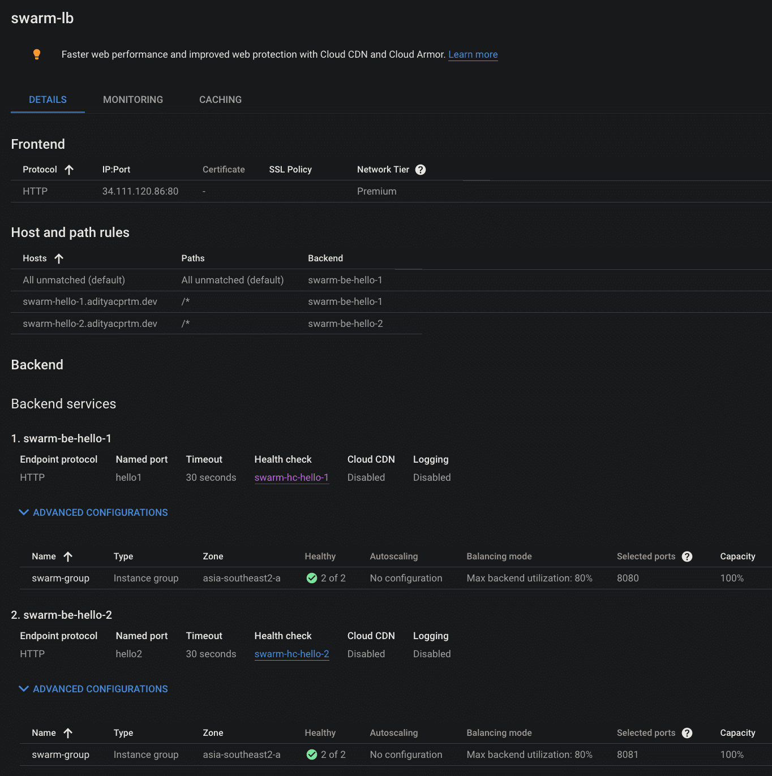772x776 pixels.
Task: Select the frontend row 34.111.120.86:80
Action: [x=139, y=191]
